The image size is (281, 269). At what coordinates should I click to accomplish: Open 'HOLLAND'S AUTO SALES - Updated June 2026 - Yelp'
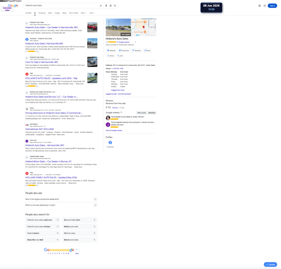coord(51,78)
